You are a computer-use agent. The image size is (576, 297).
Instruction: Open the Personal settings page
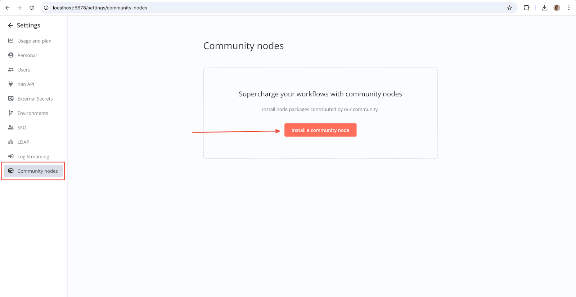pos(33,55)
